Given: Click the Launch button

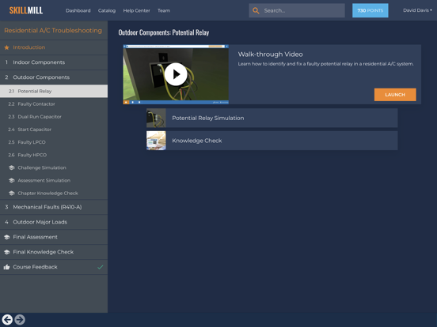Looking at the screenshot, I should (395, 95).
